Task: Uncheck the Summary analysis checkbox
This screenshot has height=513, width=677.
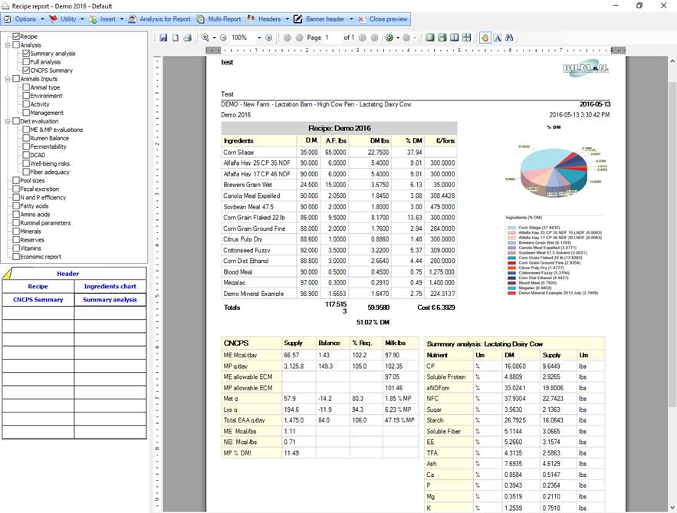Action: click(26, 53)
